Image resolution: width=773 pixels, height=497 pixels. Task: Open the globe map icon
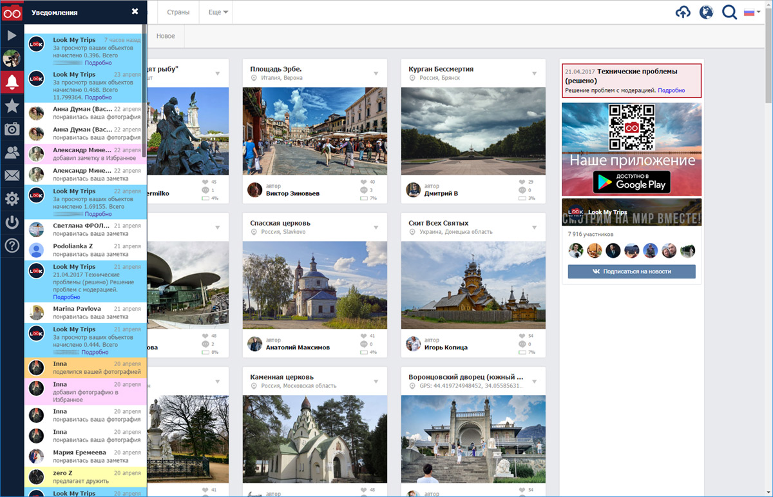coord(706,12)
